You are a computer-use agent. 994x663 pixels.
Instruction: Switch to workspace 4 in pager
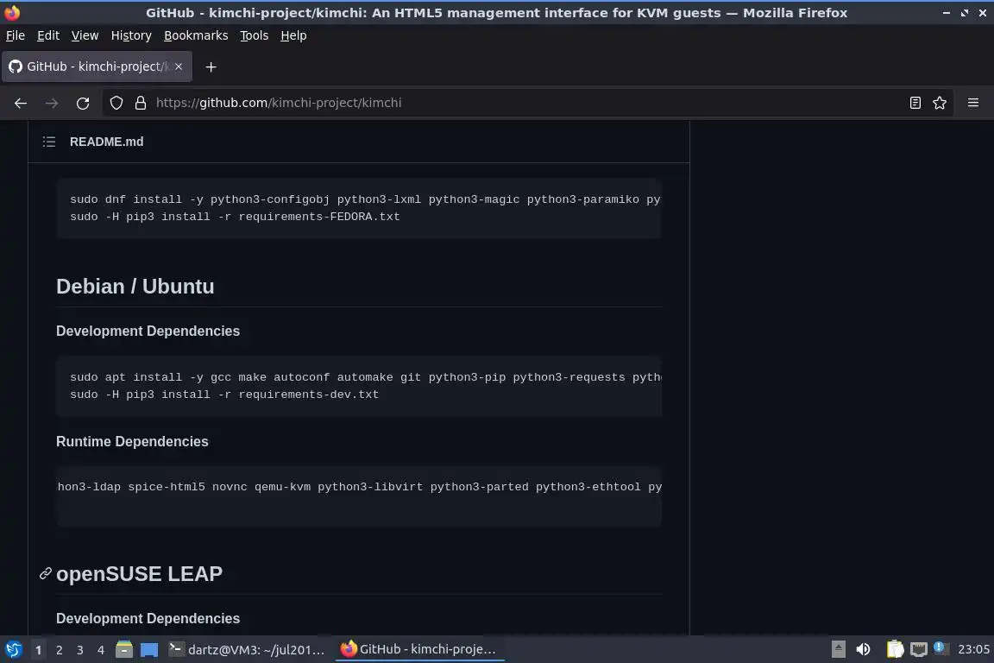pyautogui.click(x=100, y=650)
